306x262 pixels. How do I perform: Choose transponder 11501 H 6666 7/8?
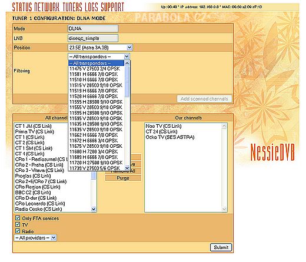tap(96, 74)
